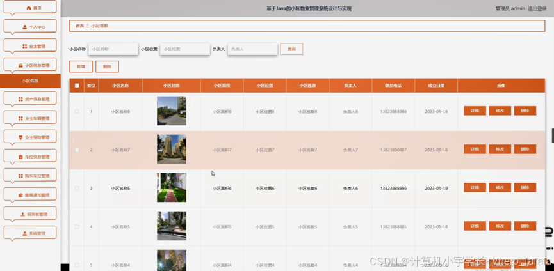
Task: Click the cell 小区位置7
Action: [x=265, y=150]
